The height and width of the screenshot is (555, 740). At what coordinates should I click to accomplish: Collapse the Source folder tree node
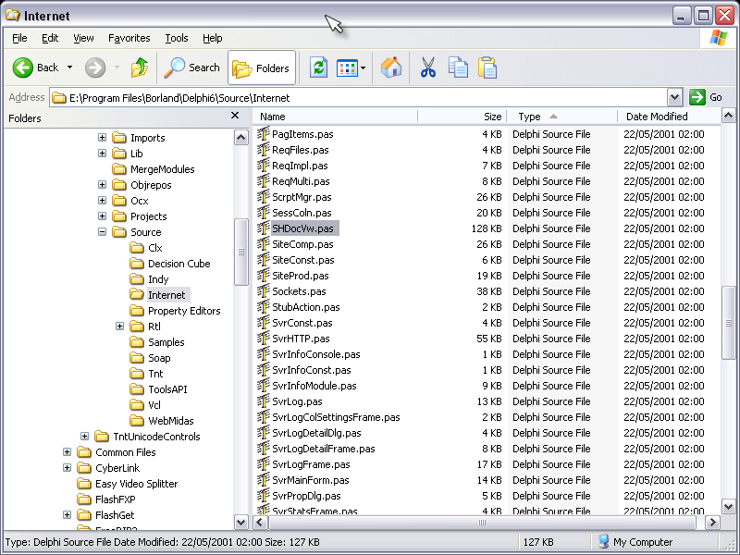click(x=103, y=232)
